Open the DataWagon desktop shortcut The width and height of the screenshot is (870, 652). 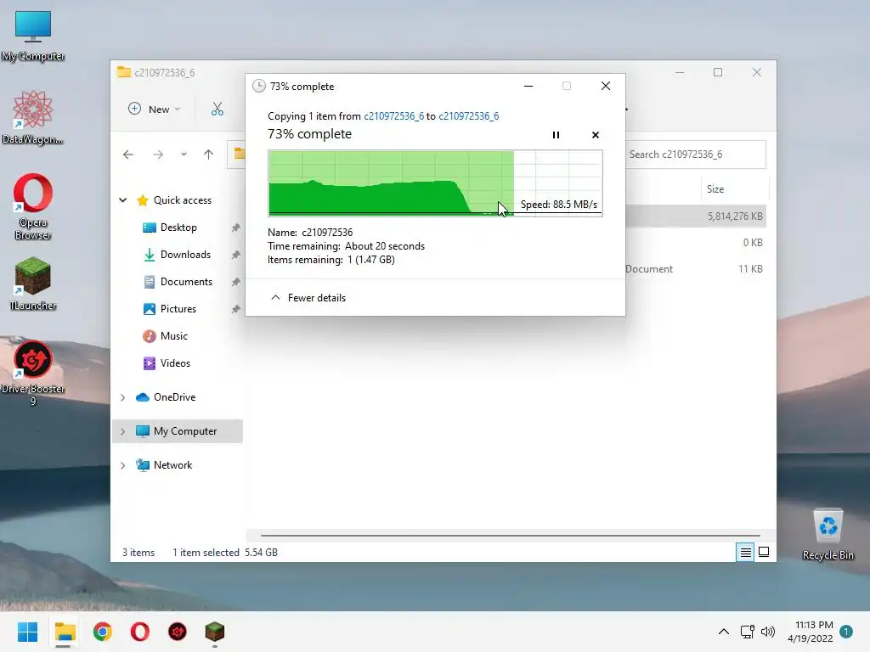coord(33,117)
